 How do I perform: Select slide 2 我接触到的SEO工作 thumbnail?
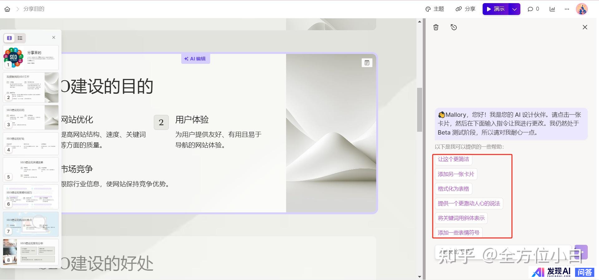tap(31, 88)
